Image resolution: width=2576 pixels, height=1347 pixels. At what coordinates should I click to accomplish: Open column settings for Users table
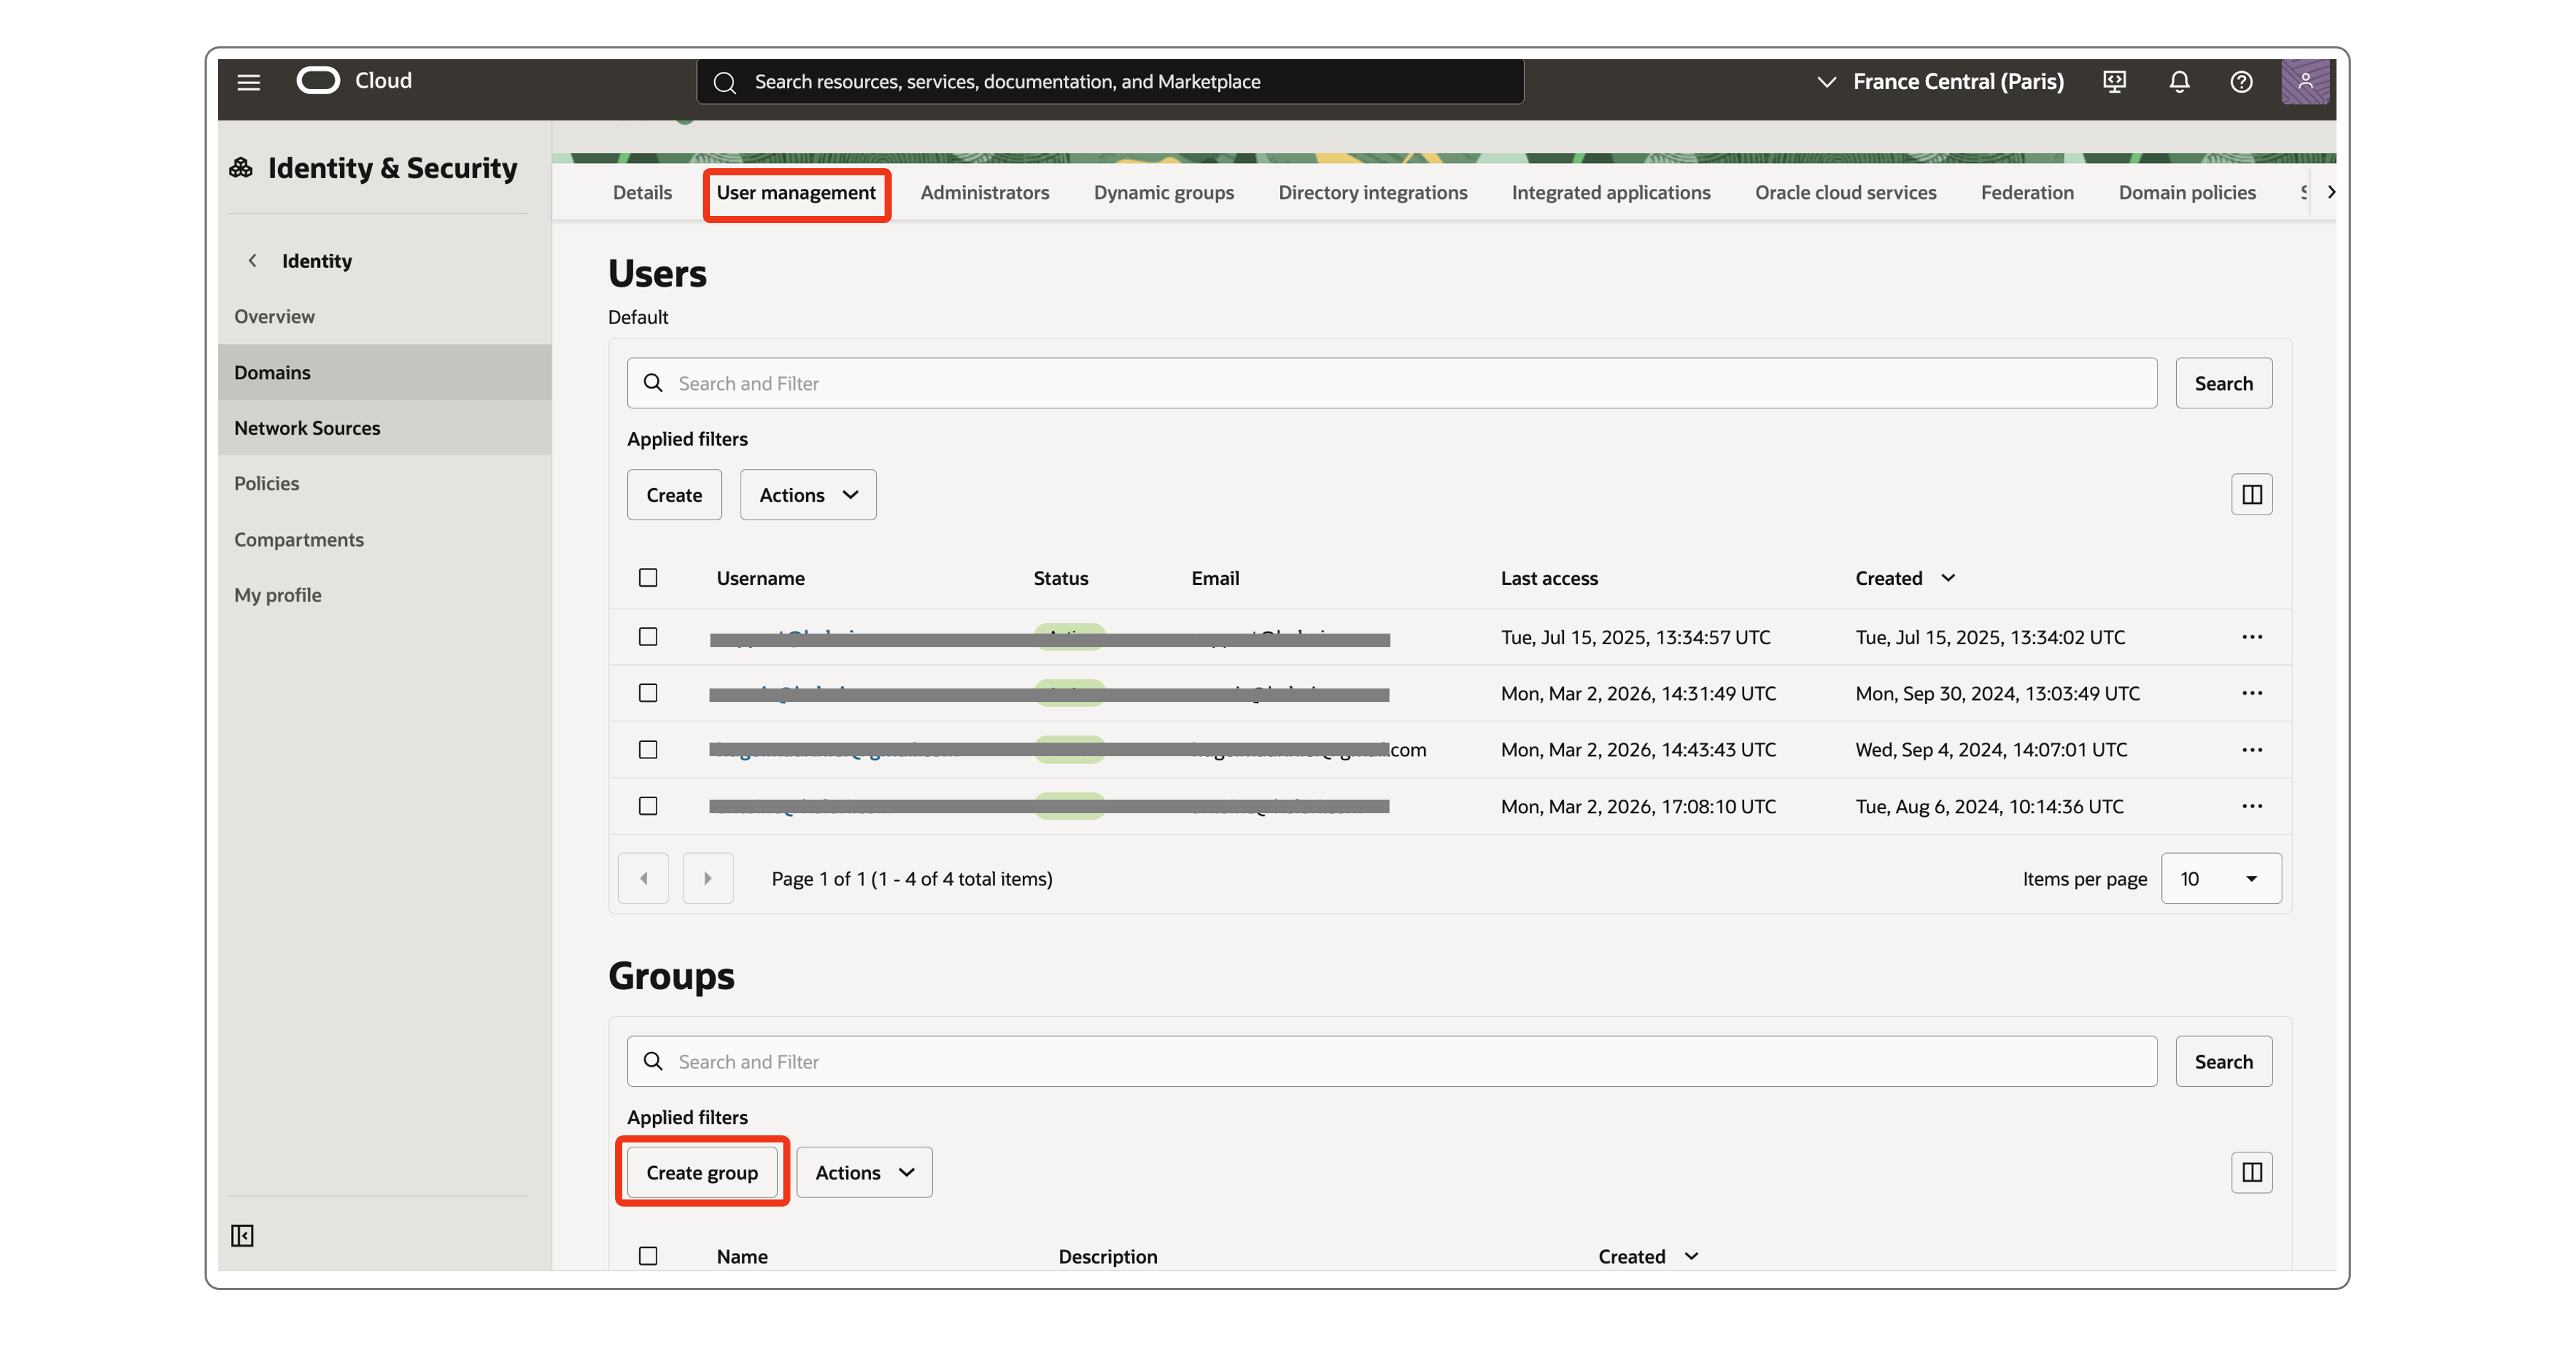[x=2251, y=494]
